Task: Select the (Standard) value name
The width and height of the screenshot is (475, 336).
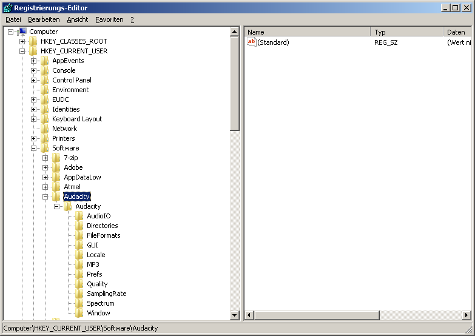Action: pyautogui.click(x=273, y=42)
